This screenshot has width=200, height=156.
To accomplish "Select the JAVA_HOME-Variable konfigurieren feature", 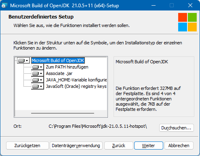I will tap(76, 80).
